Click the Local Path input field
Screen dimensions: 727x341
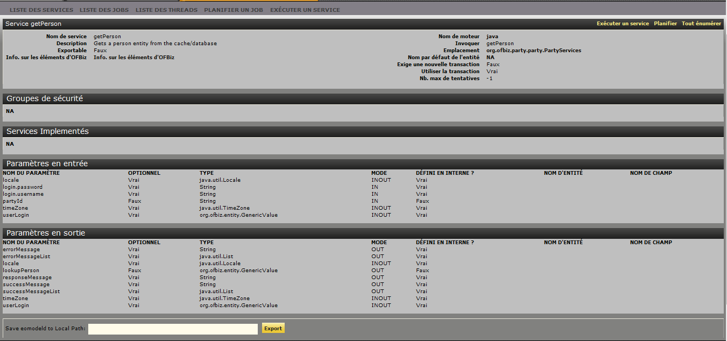172,328
